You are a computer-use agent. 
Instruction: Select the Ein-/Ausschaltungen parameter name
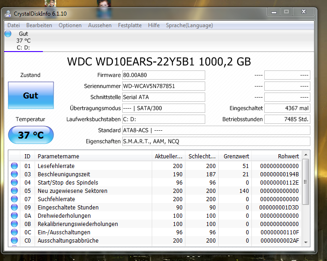[64, 232]
